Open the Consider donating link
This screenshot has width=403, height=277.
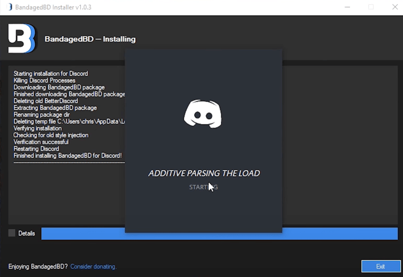tap(93, 266)
